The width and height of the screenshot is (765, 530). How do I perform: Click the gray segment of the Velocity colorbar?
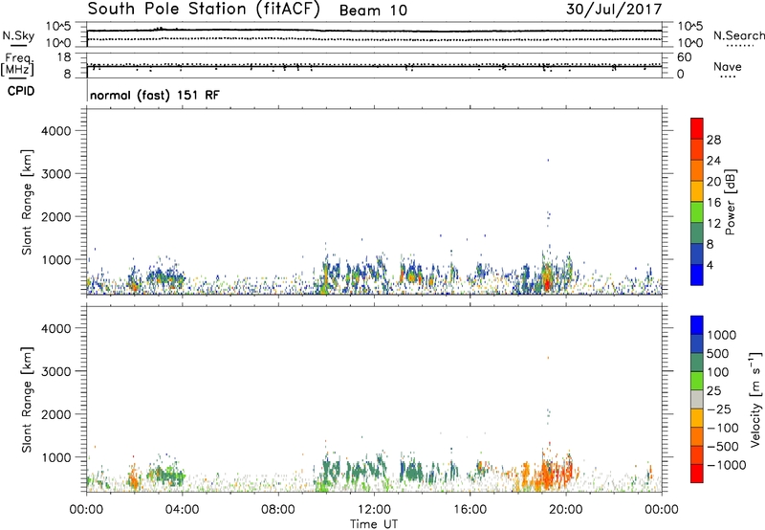[697, 399]
